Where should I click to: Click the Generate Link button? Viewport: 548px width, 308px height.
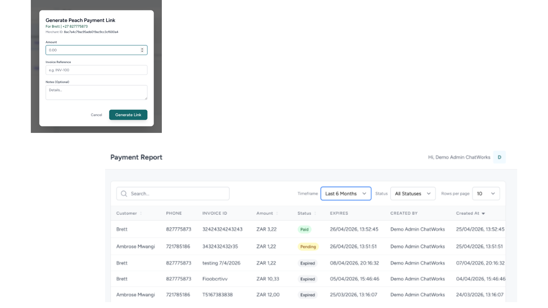(128, 115)
